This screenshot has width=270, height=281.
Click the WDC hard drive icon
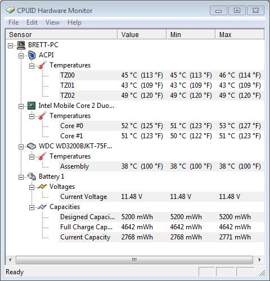(31, 146)
